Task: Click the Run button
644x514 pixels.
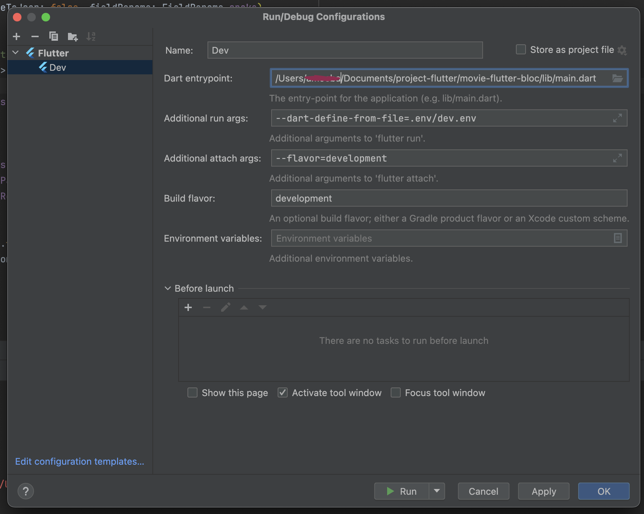Action: pos(401,491)
